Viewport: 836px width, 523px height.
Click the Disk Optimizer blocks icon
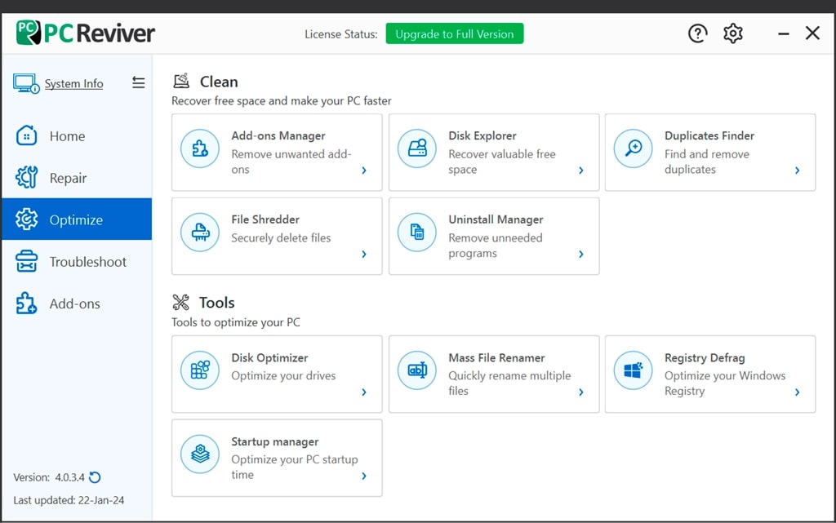coord(200,370)
